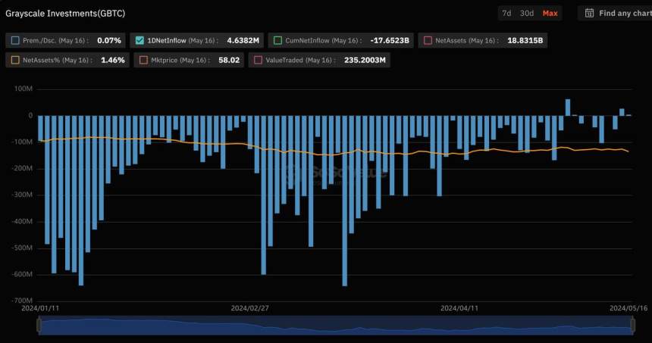Viewport: 652px width, 343px height.
Task: Click the calendar icon beside Find any chart
Action: pos(589,13)
